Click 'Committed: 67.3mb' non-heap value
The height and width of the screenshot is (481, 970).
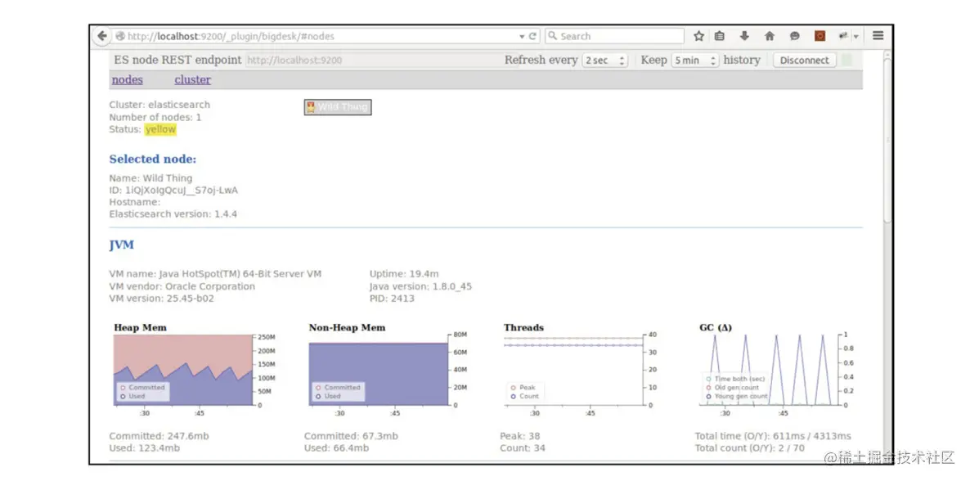[x=352, y=437]
